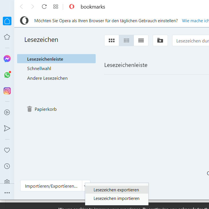Select the Lesezeichenleiste folder
209x209 pixels.
pos(57,59)
